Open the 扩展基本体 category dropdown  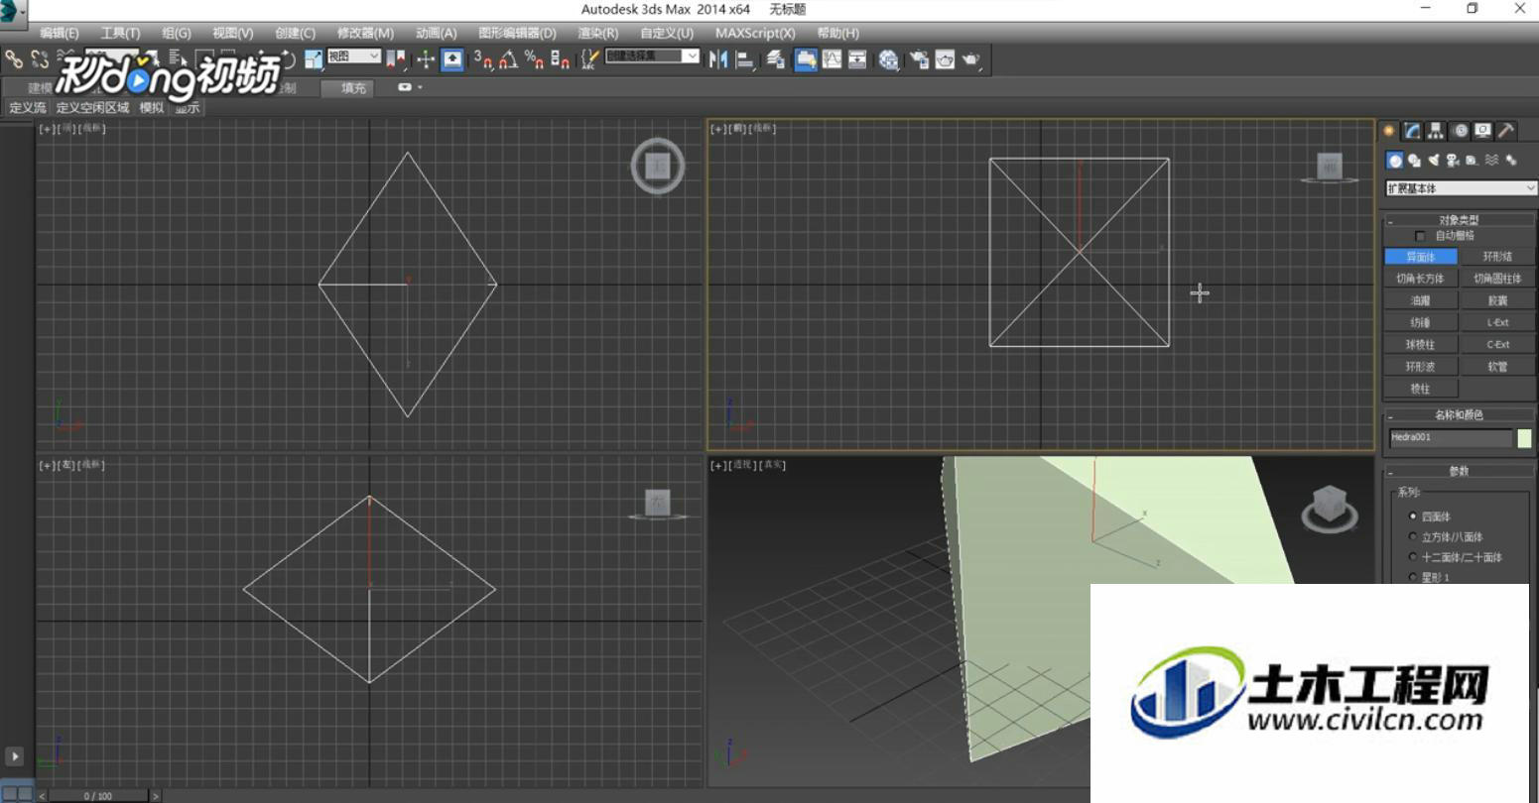click(x=1461, y=187)
